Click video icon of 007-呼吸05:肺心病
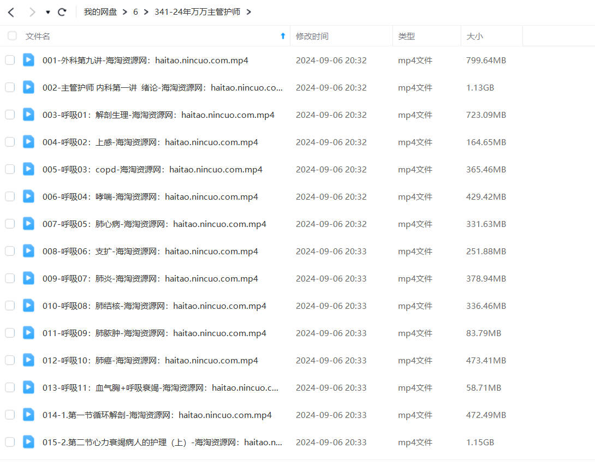 click(x=28, y=224)
